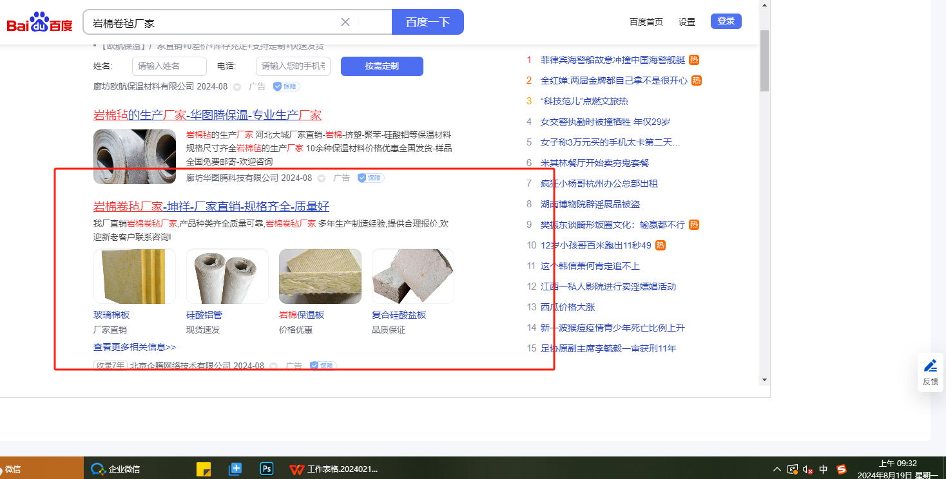
Task: Open hot search 全红婵:两届金牌都自己拿不是很开心
Action: pos(614,80)
